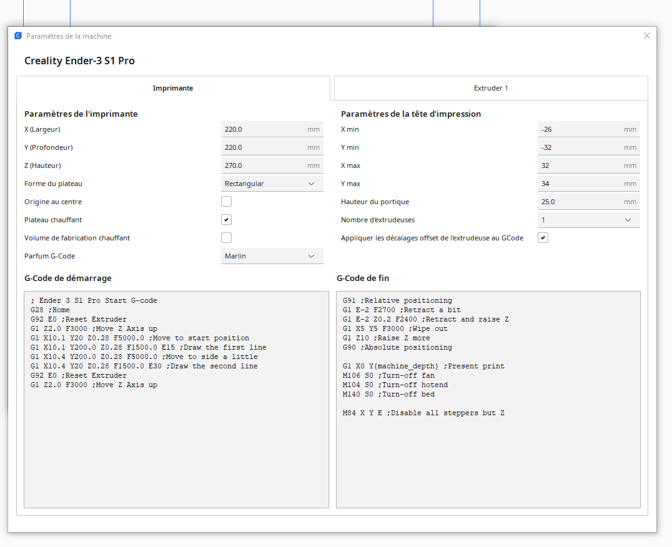The height and width of the screenshot is (547, 672).
Task: Click the Cura app icon in title bar
Action: coord(18,36)
